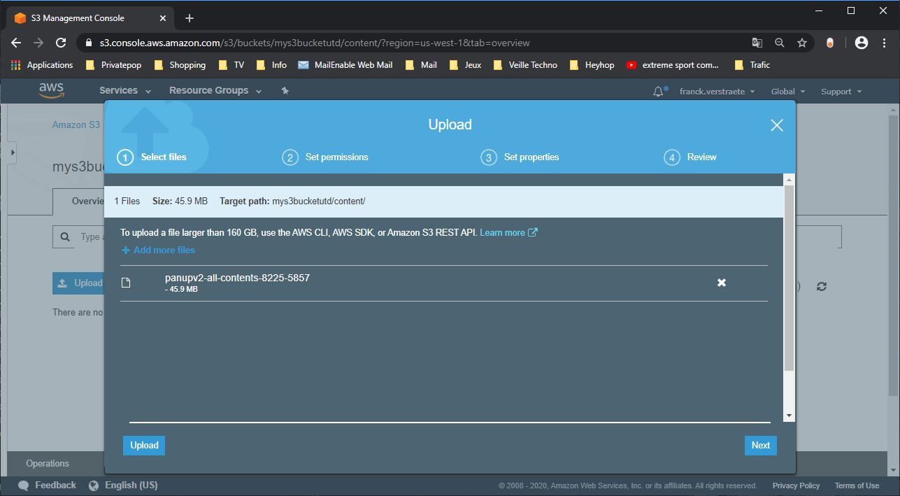Open the Shopping bookmark folder
The image size is (900, 496).
click(179, 65)
